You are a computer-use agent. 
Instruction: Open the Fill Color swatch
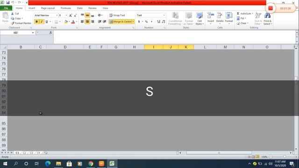[66, 22]
